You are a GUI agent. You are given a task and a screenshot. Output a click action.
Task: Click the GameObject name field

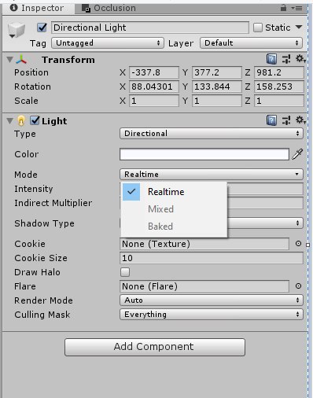tap(150, 28)
